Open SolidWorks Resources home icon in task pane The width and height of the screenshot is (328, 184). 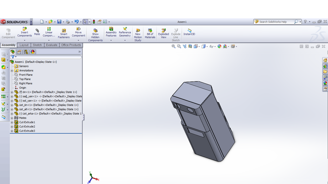(x=325, y=60)
